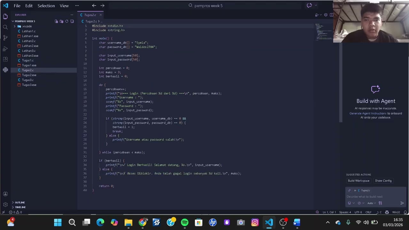Split the editor to the right
Image resolution: width=409 pixels, height=230 pixels.
(x=331, y=15)
